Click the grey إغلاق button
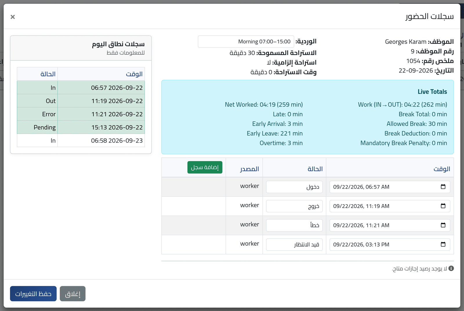464x311 pixels. coord(72,294)
